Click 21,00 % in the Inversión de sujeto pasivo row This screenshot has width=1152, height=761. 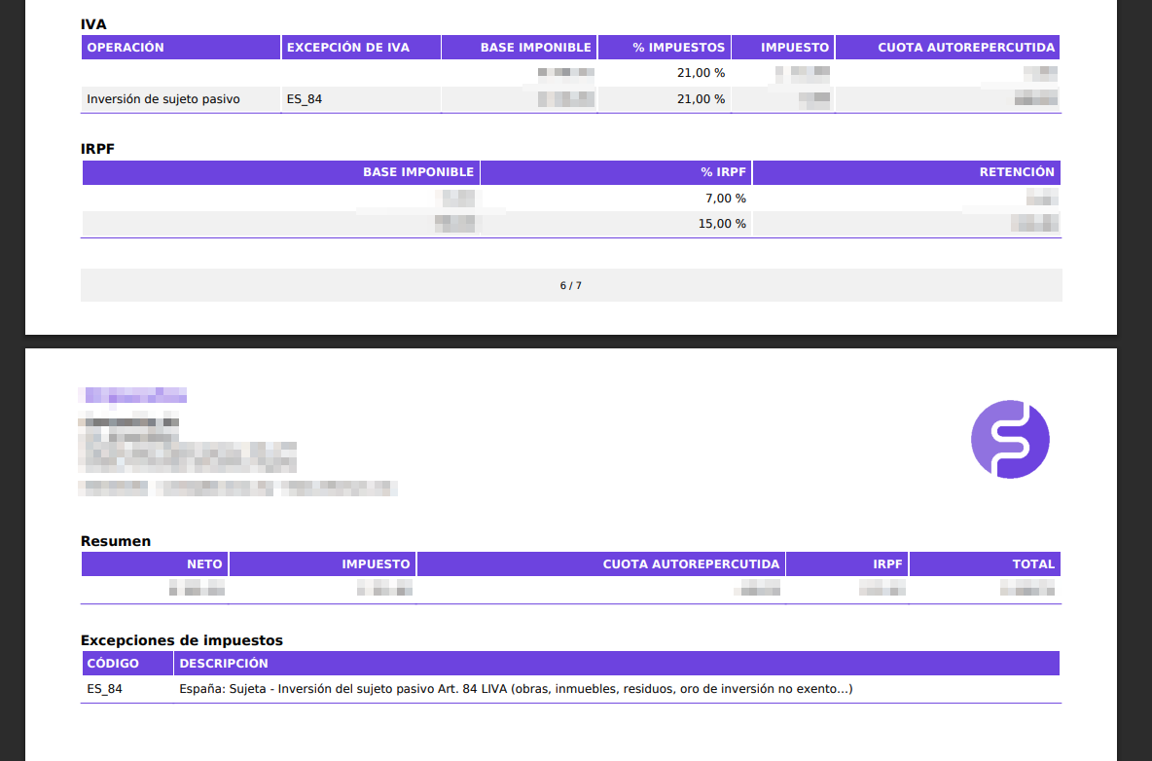tap(701, 99)
